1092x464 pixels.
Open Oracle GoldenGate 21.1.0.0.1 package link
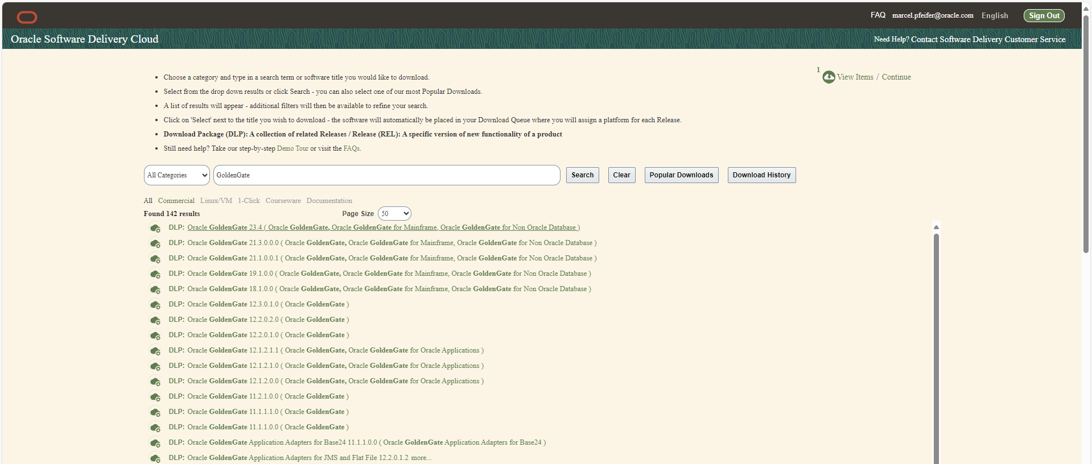pyautogui.click(x=392, y=258)
